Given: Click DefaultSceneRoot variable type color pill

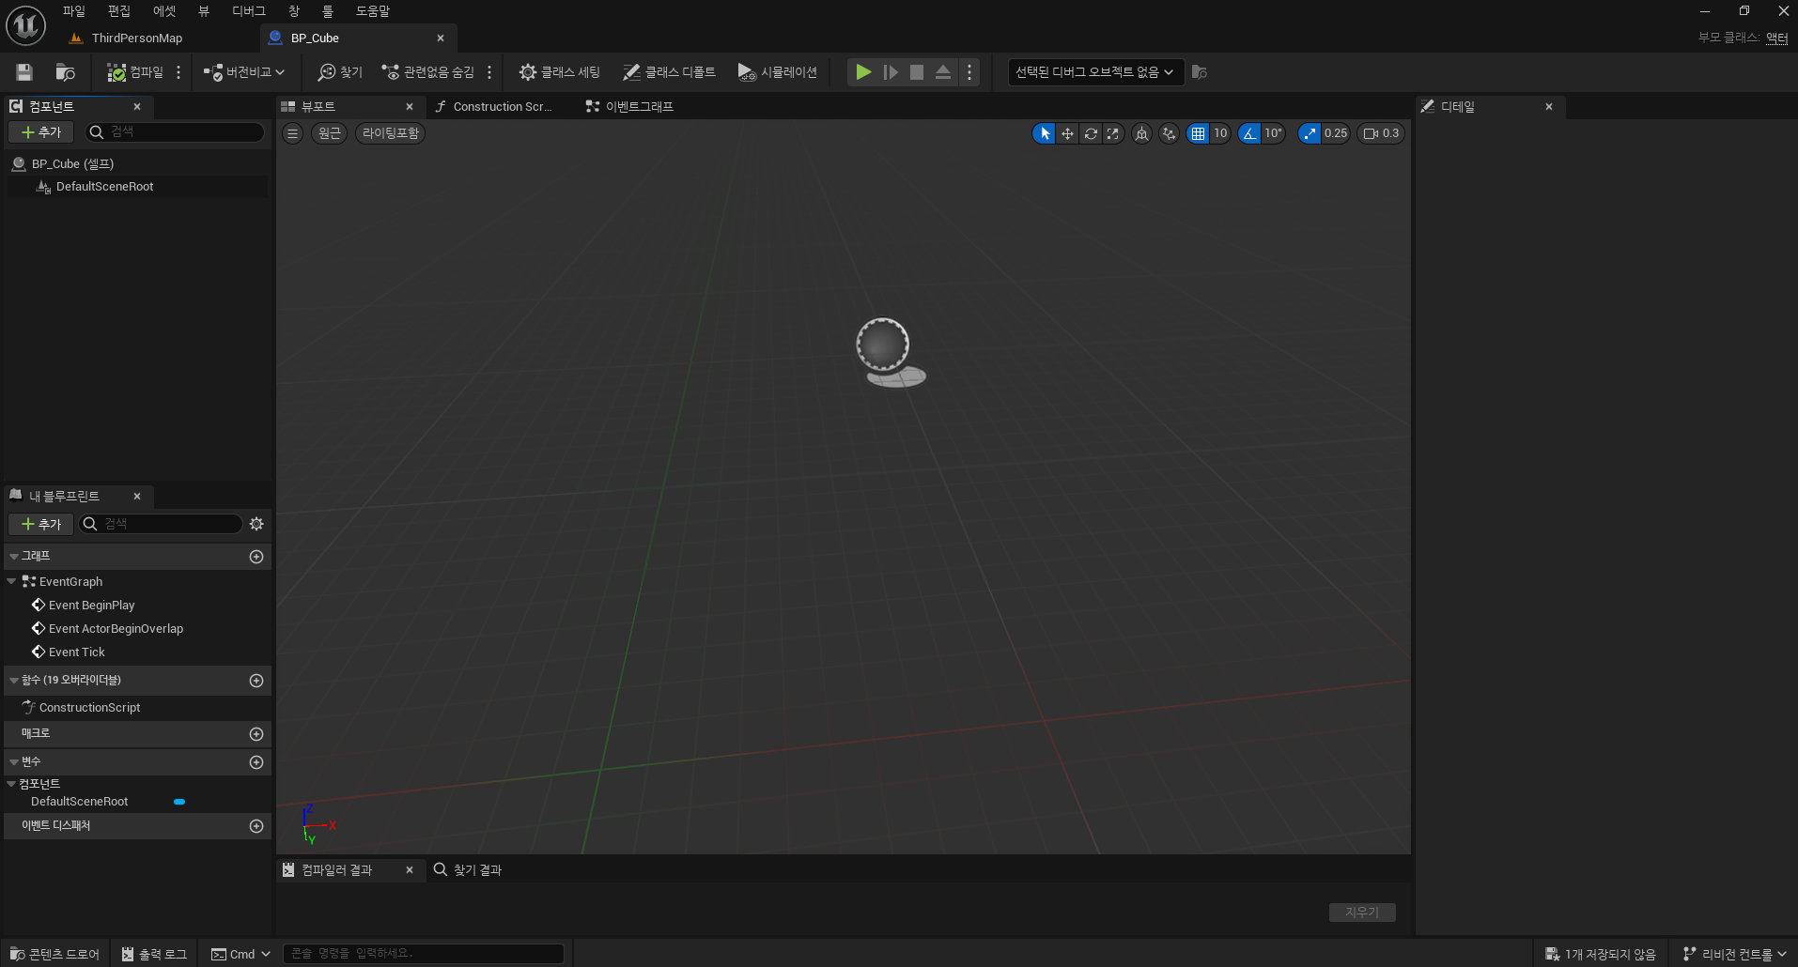Looking at the screenshot, I should tap(179, 802).
